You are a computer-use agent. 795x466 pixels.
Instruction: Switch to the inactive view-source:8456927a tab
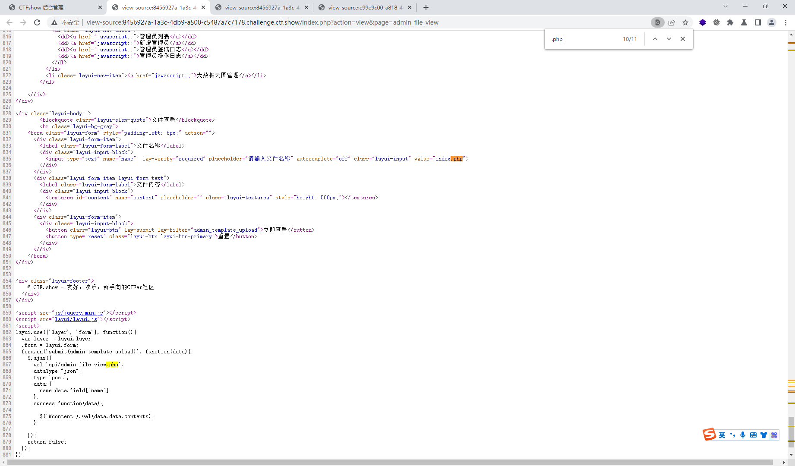(262, 7)
